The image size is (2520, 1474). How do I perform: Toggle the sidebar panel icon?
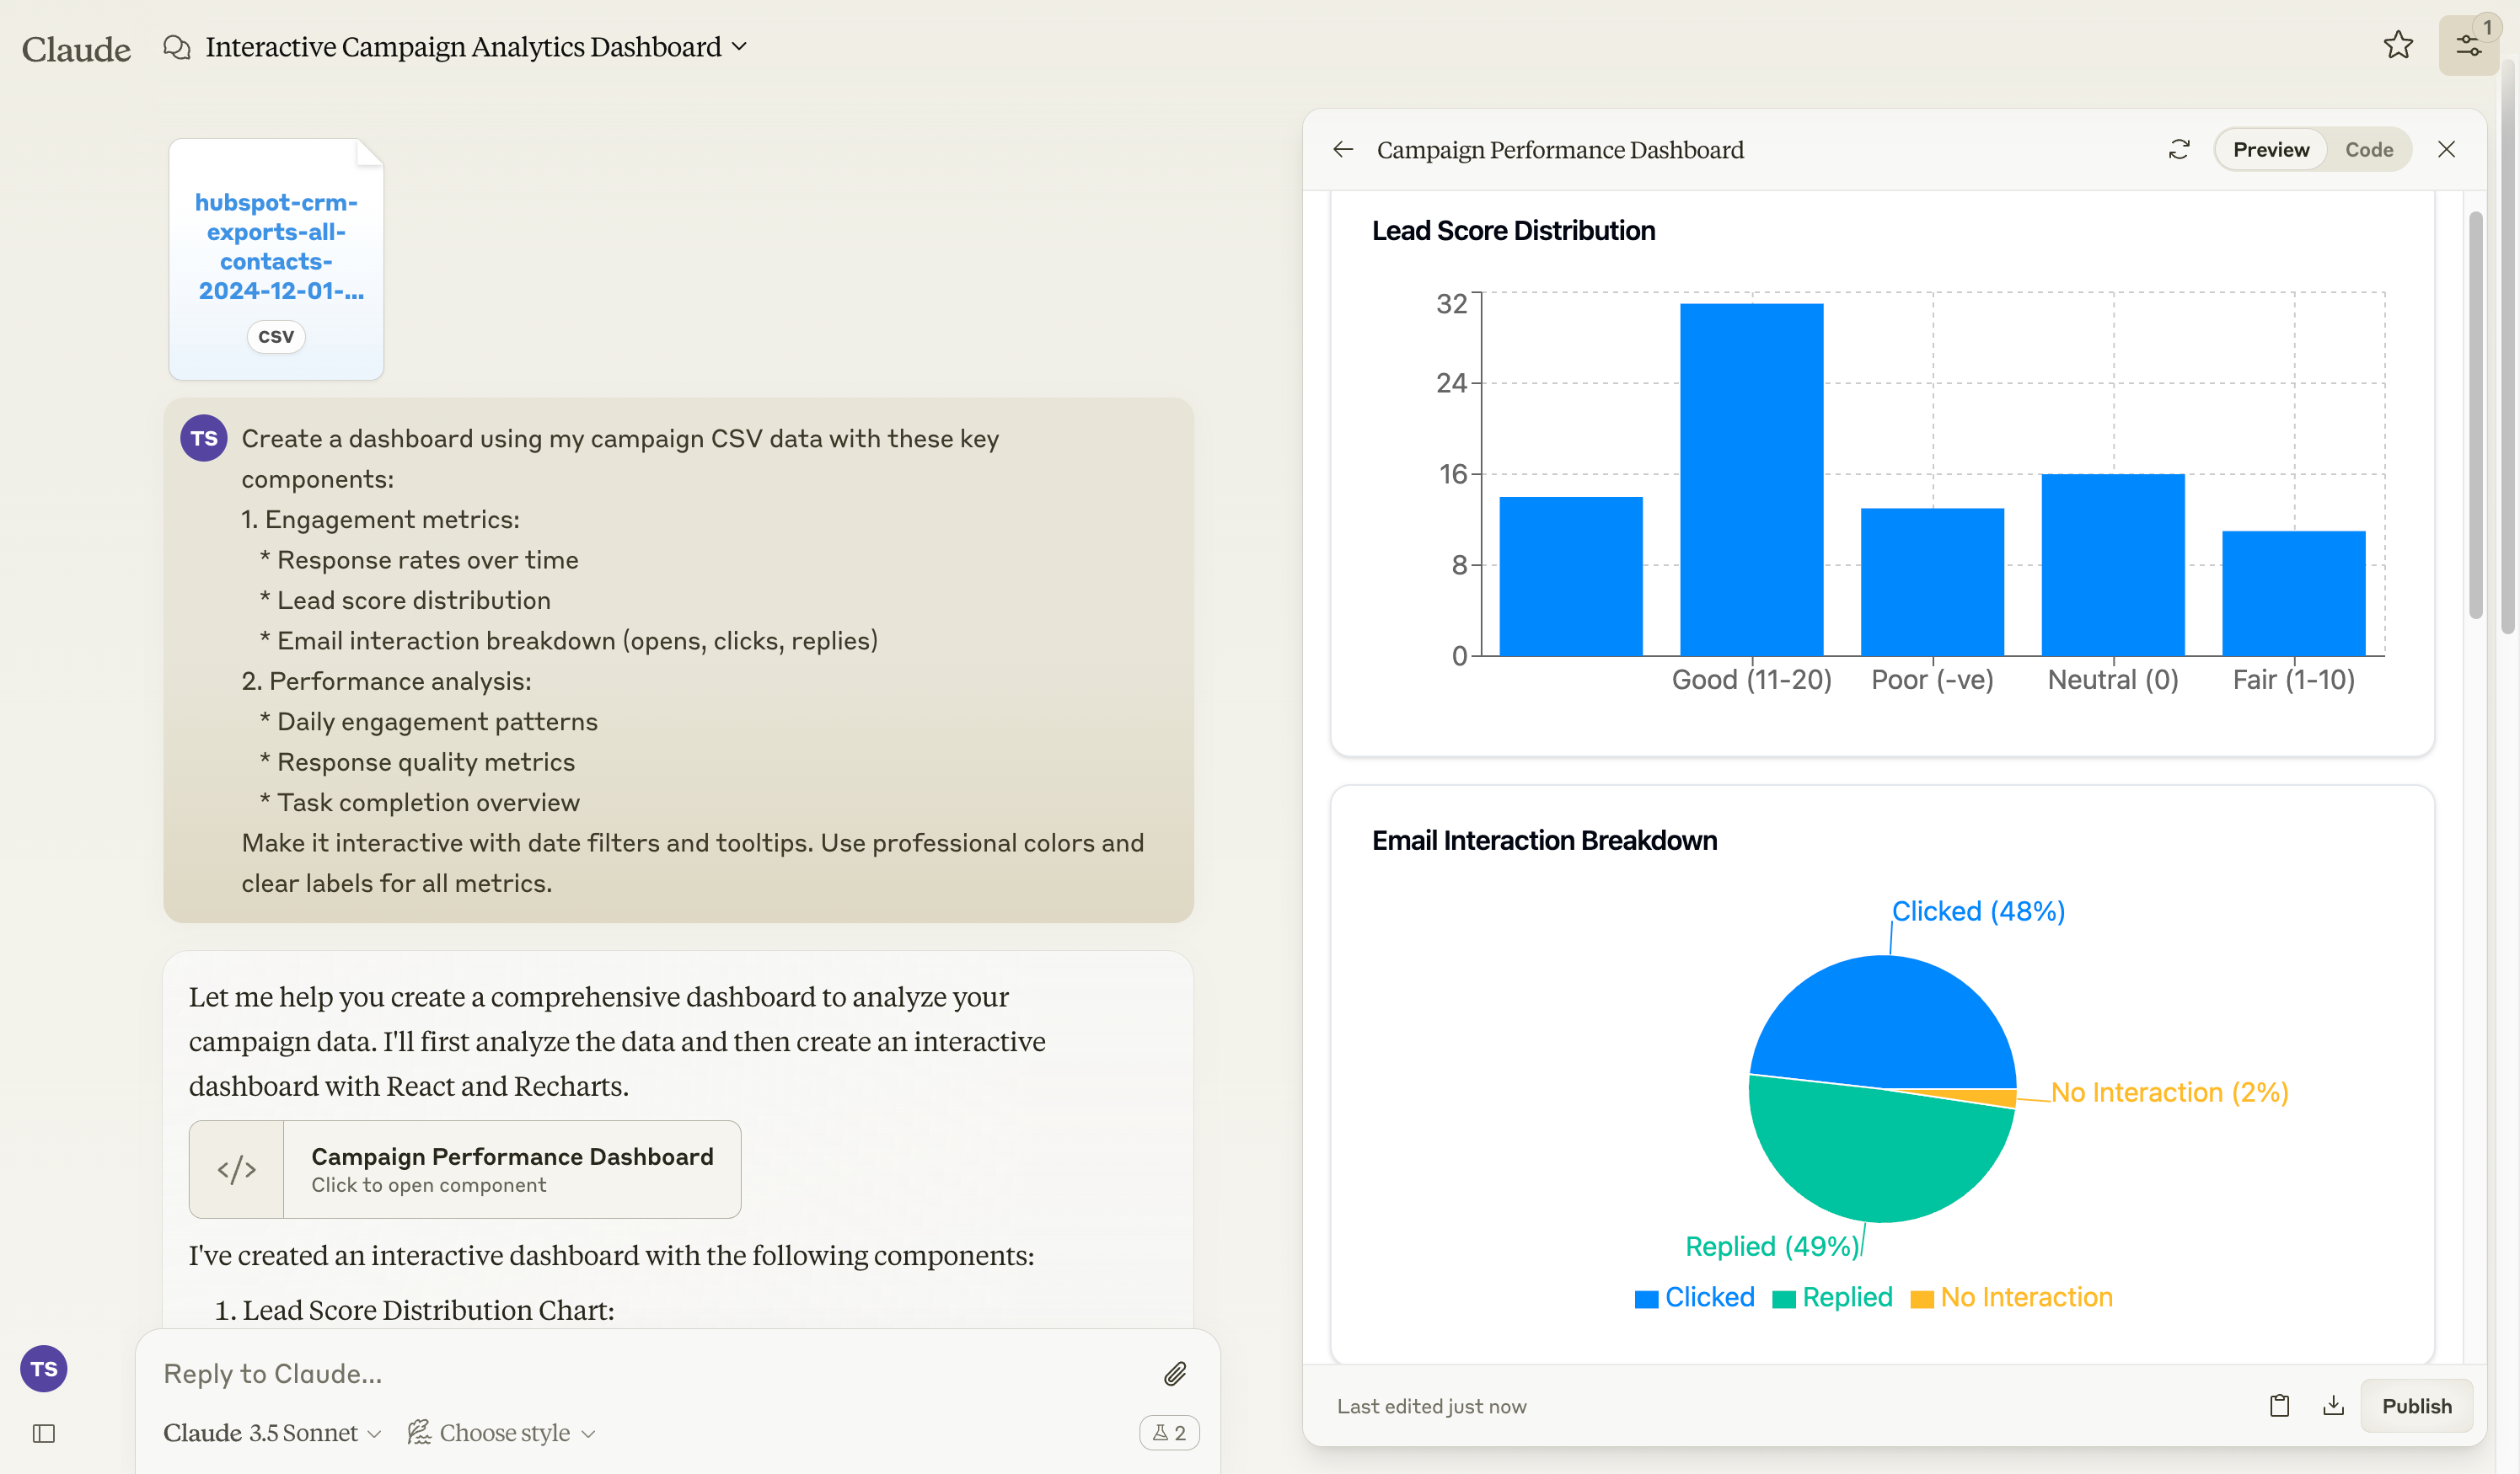pyautogui.click(x=44, y=1433)
